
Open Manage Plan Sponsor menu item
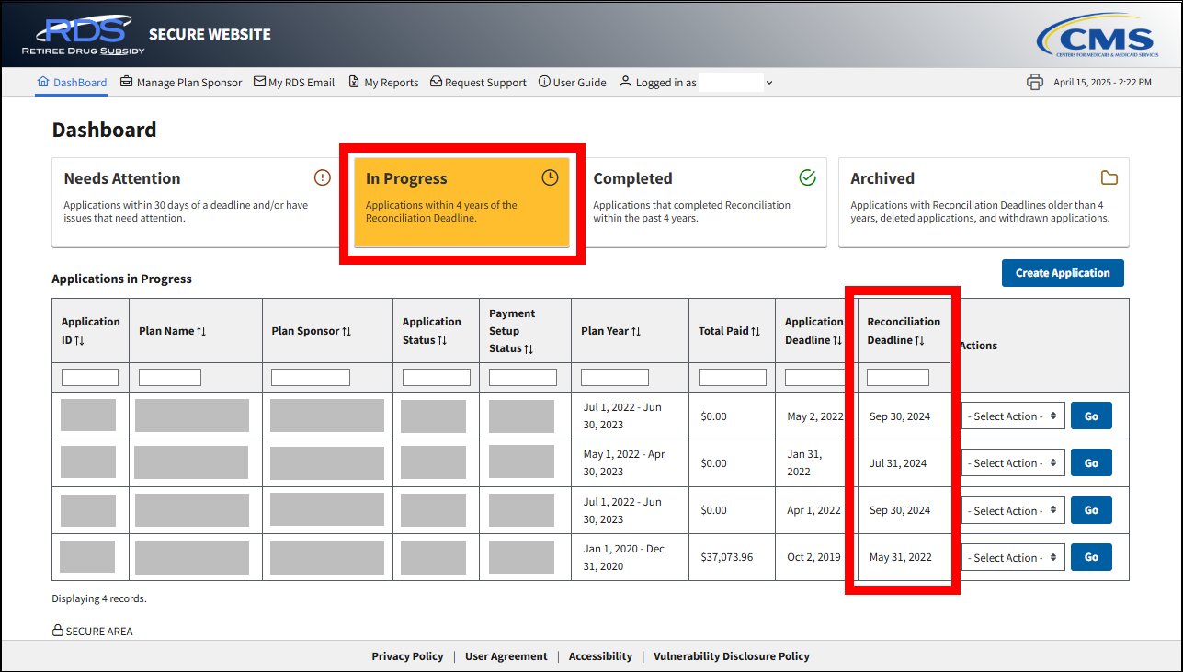[x=181, y=83]
